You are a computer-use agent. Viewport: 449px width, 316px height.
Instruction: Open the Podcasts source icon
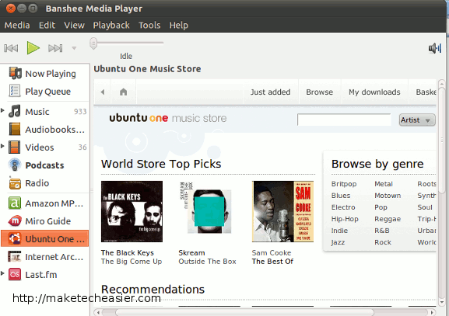[15, 165]
